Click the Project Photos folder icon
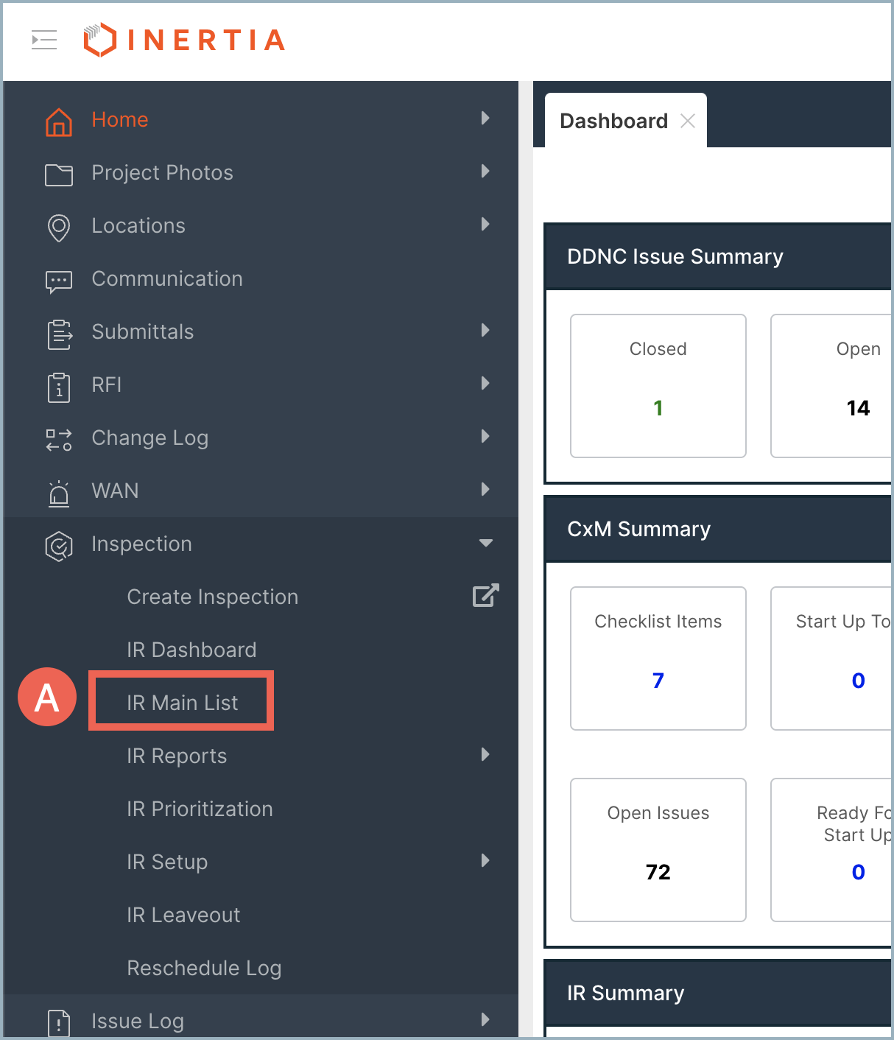 point(59,175)
